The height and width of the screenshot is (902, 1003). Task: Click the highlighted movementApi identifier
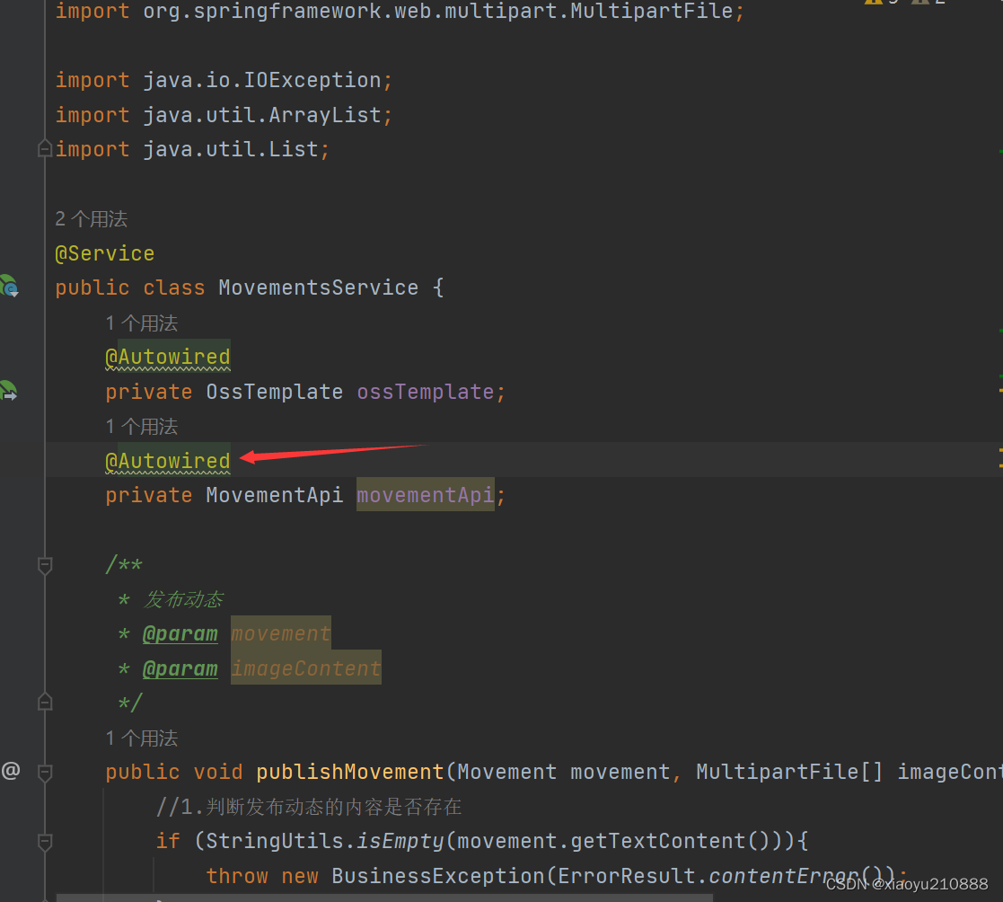[x=424, y=495]
